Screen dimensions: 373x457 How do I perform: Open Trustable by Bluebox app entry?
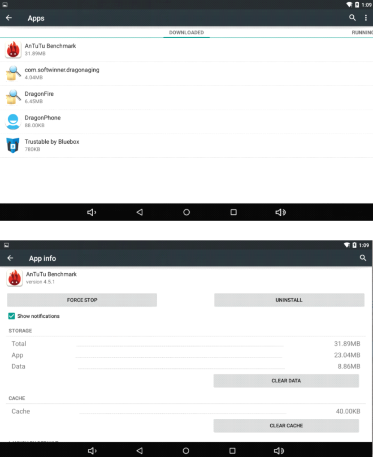tap(186, 145)
